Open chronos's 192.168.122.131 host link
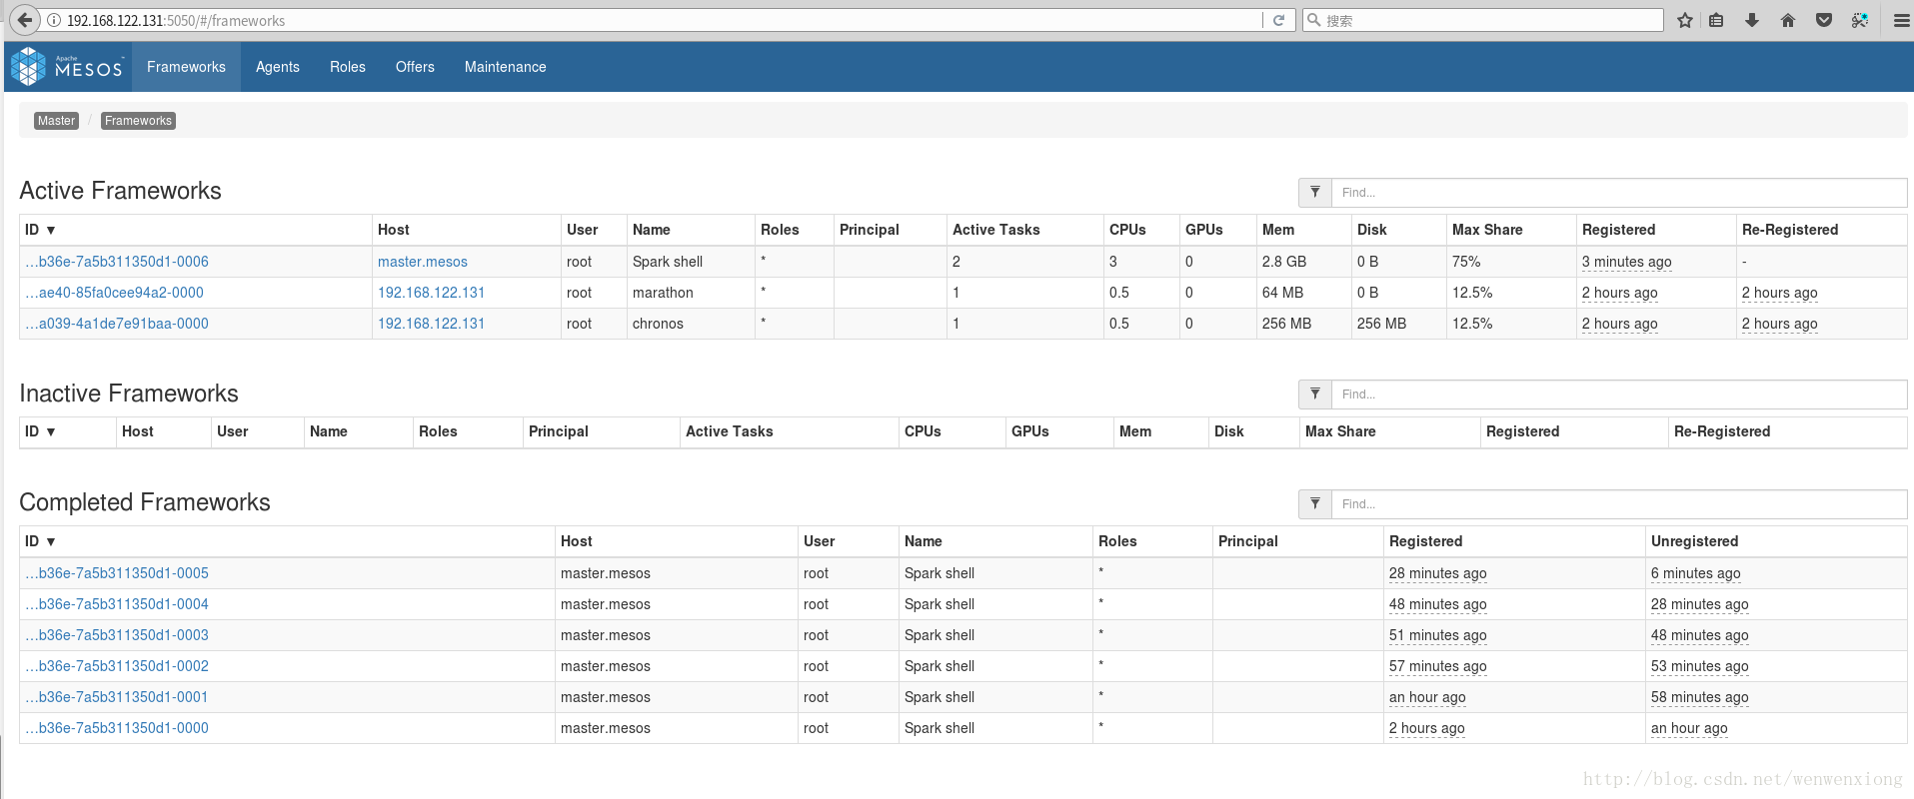This screenshot has width=1914, height=799. 431,324
